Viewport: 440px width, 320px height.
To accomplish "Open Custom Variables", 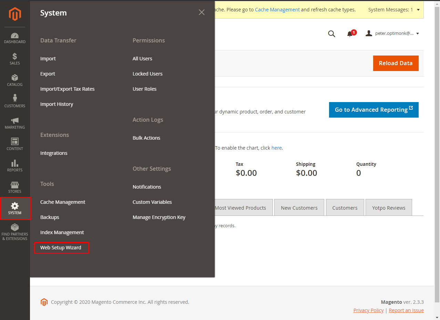I will point(152,202).
